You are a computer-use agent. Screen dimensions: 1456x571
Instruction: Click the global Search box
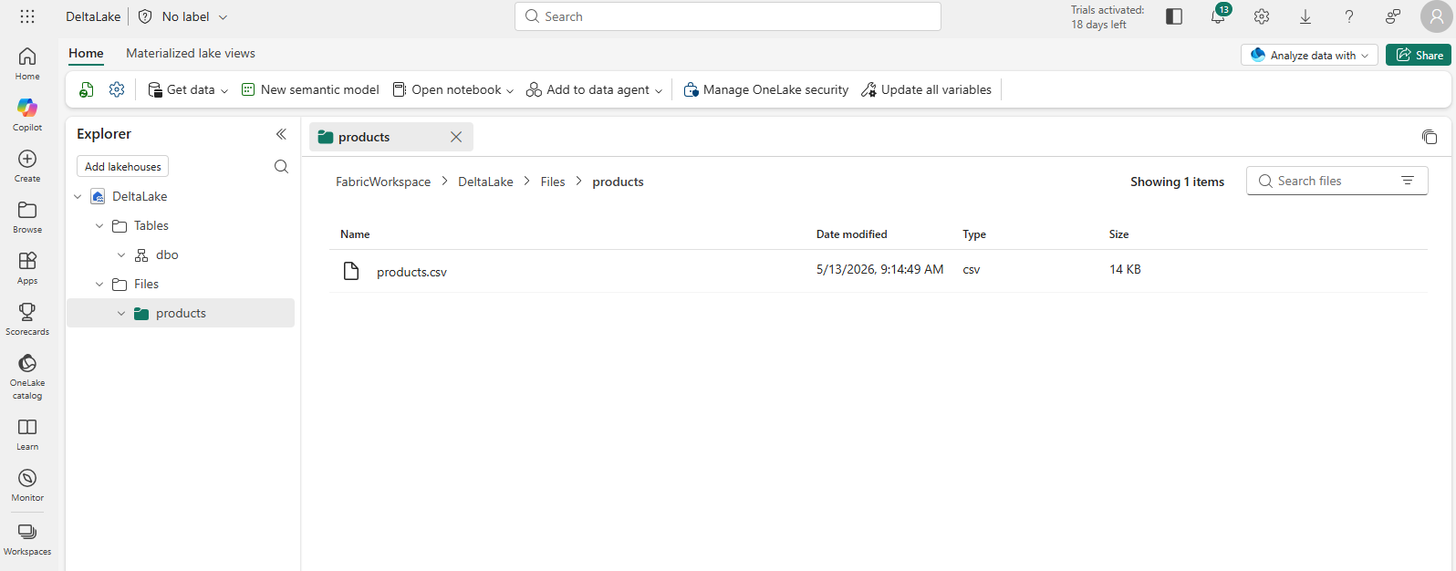coord(728,16)
